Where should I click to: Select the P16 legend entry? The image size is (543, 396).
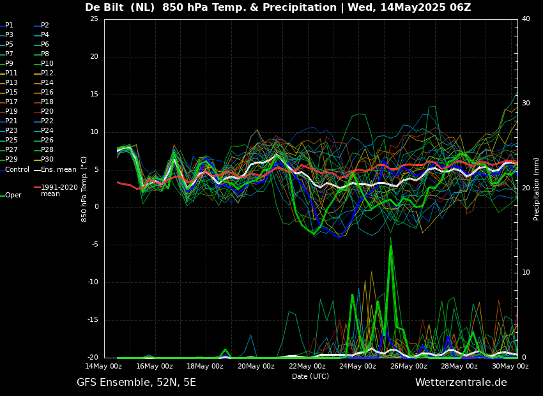tap(47, 93)
